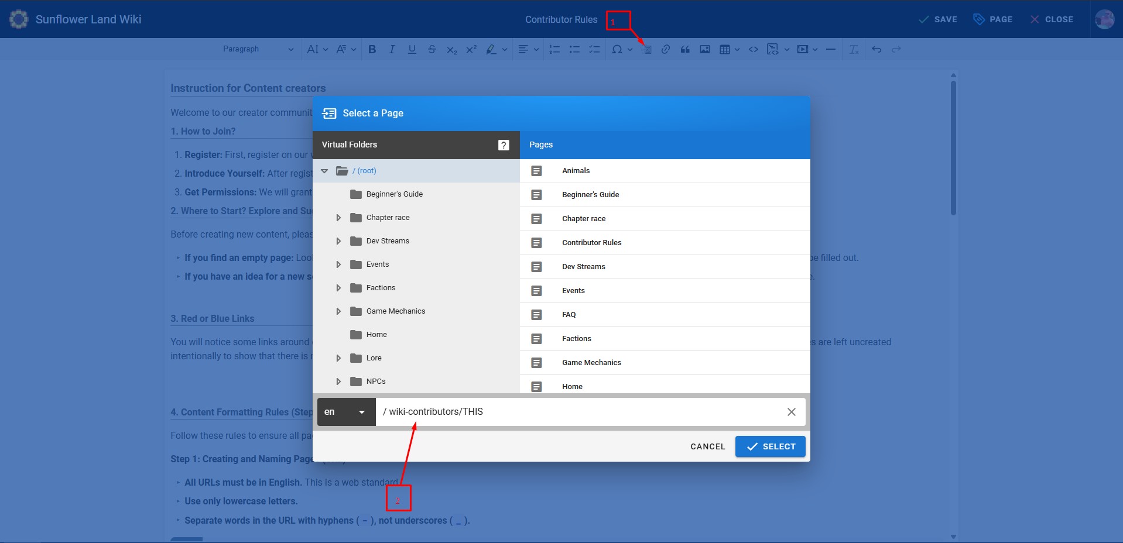Select the Contributor Rules page entry
Viewport: 1123px width, 543px height.
pos(591,243)
